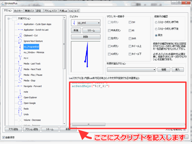Select the ストロークボタン押下時 radio button

coord(156,22)
